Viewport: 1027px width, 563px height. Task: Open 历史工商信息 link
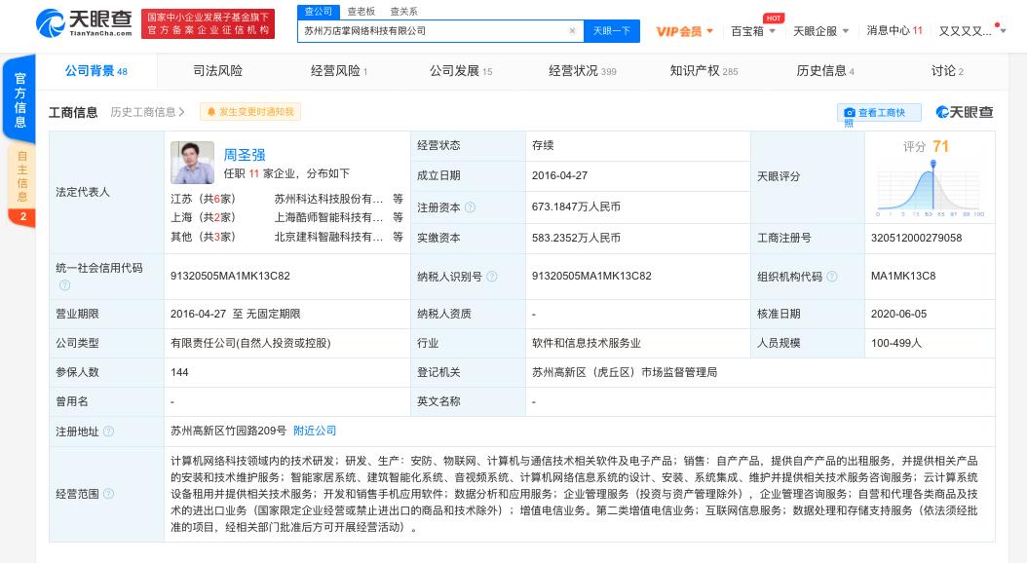tap(147, 112)
